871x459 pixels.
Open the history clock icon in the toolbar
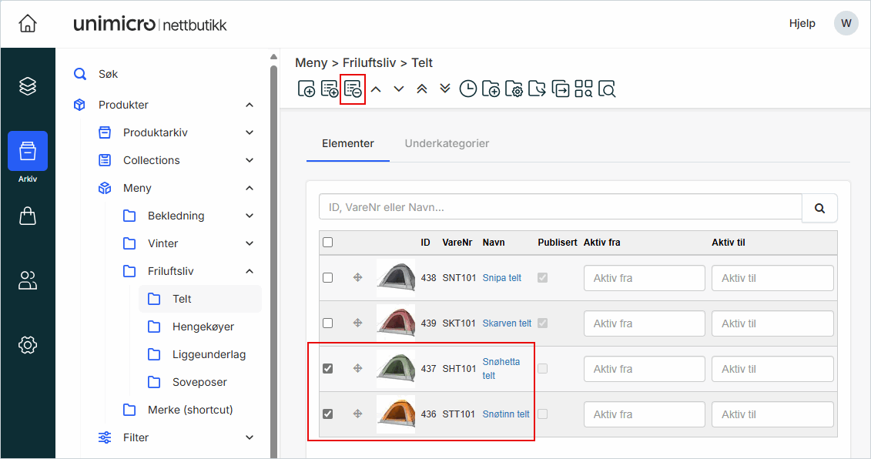pos(468,89)
